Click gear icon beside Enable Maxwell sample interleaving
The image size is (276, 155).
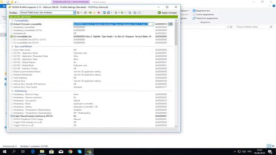click(12, 116)
